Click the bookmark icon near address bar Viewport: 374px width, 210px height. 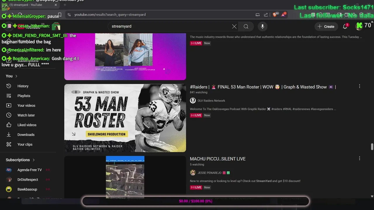(60, 15)
